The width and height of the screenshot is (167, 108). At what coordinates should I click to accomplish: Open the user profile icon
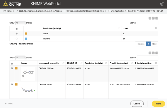click(x=162, y=4)
